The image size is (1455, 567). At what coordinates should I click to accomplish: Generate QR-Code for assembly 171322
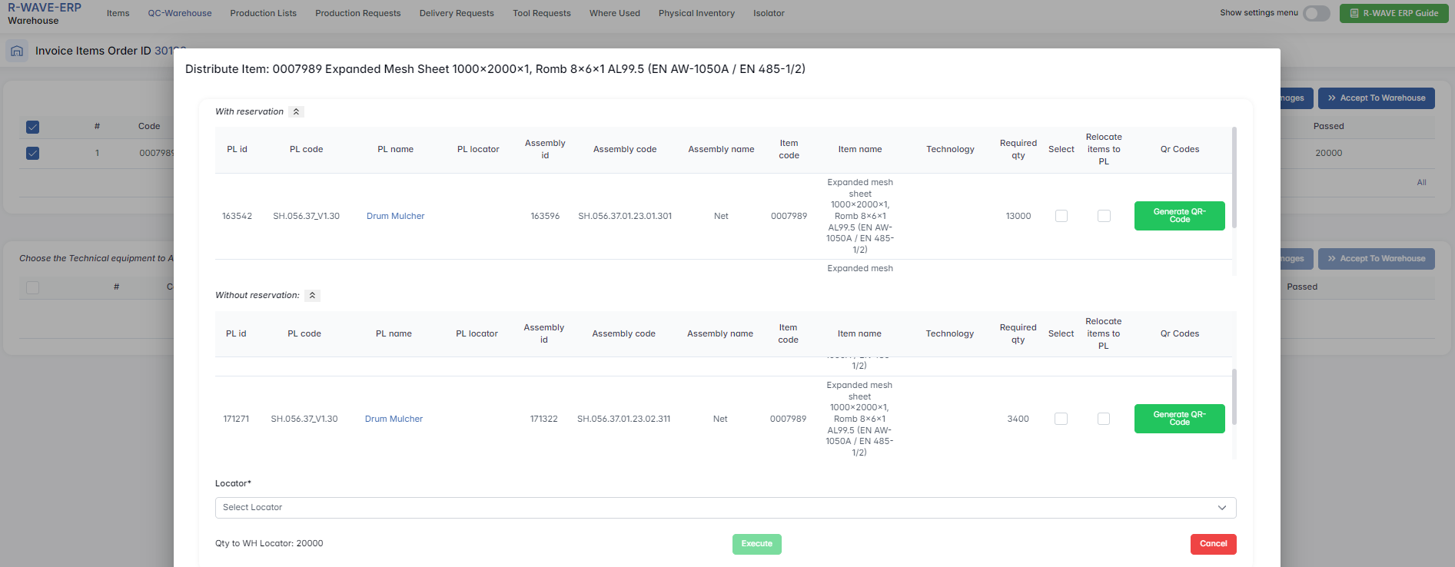pos(1179,419)
